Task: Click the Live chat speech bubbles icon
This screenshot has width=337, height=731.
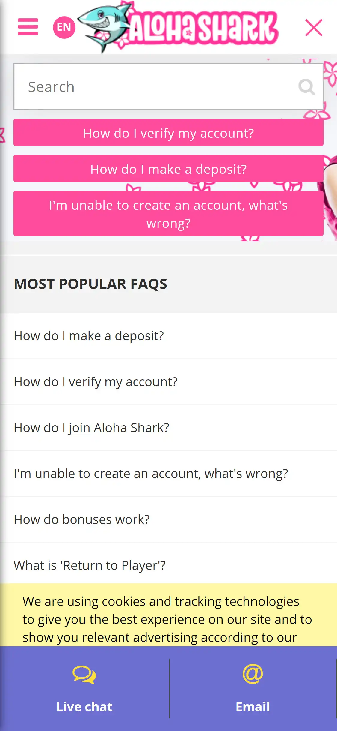Action: coord(84,675)
